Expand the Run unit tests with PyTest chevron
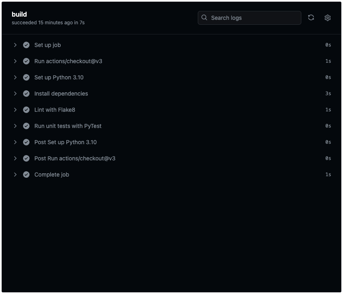The height and width of the screenshot is (294, 343). click(15, 126)
